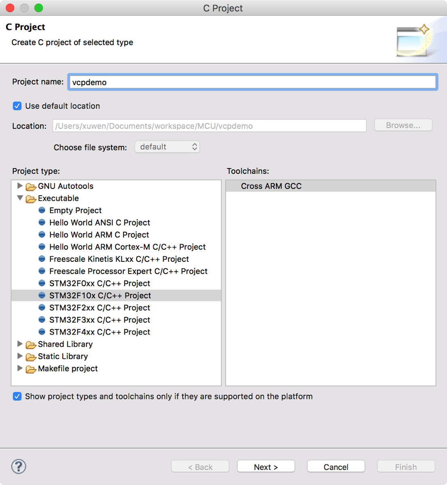447x485 pixels.
Task: Collapse the Executable tree node
Action: [x=20, y=198]
